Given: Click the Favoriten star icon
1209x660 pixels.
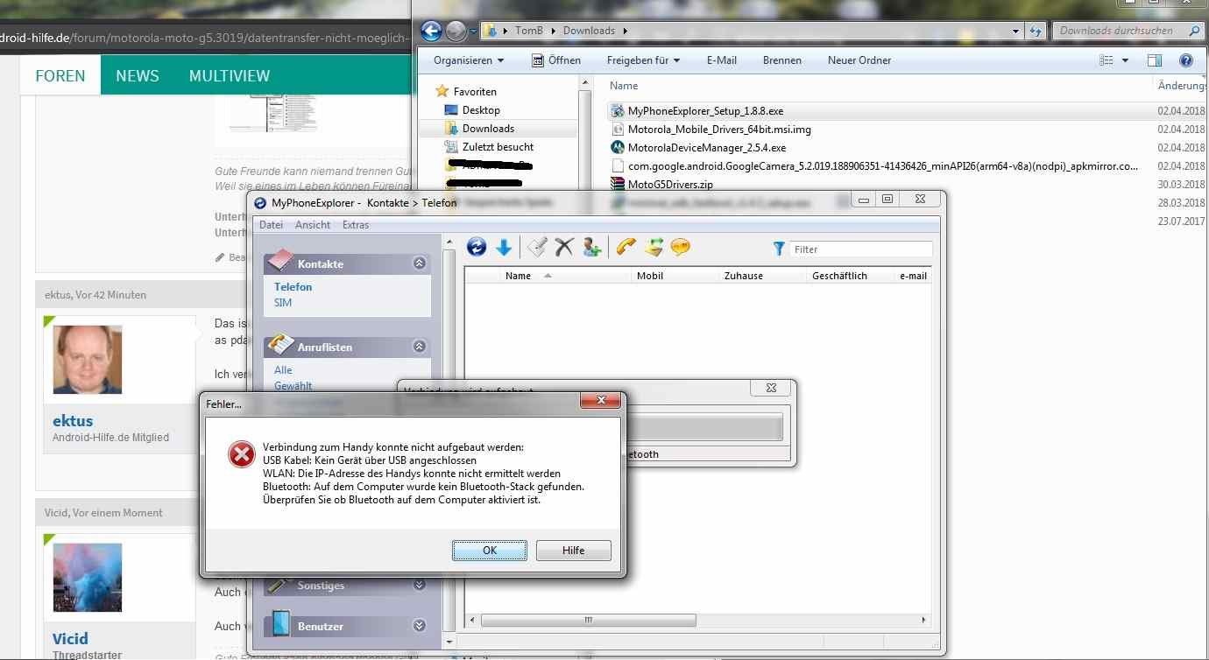Looking at the screenshot, I should click(442, 91).
